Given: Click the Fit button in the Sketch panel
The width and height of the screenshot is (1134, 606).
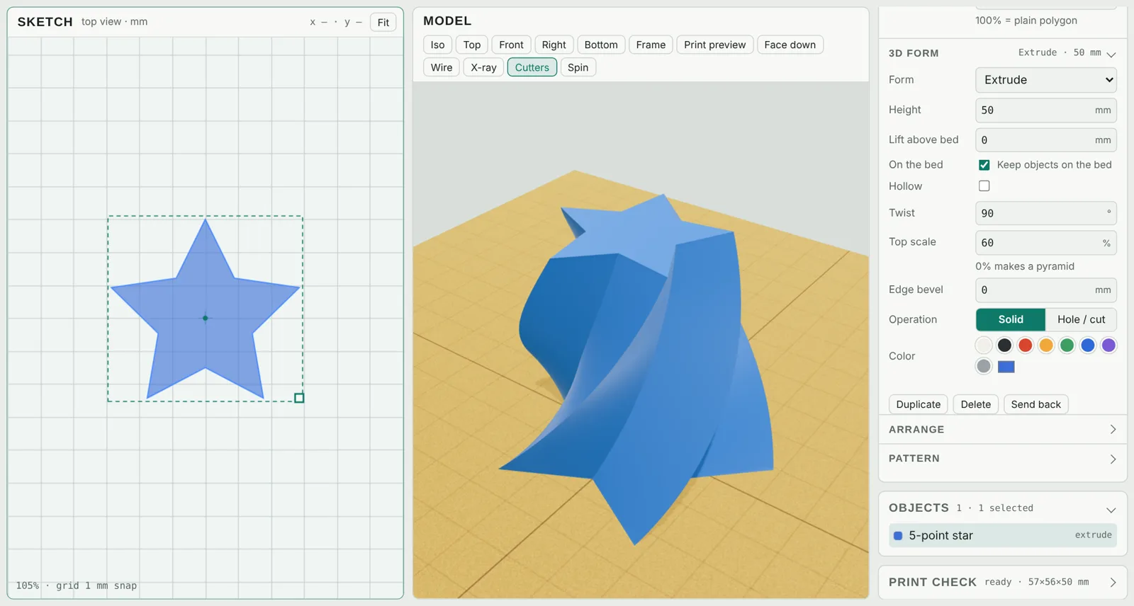Looking at the screenshot, I should pyautogui.click(x=383, y=23).
